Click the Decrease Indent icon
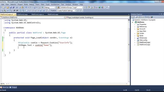The width and height of the screenshot is (164, 92). coord(14,10)
